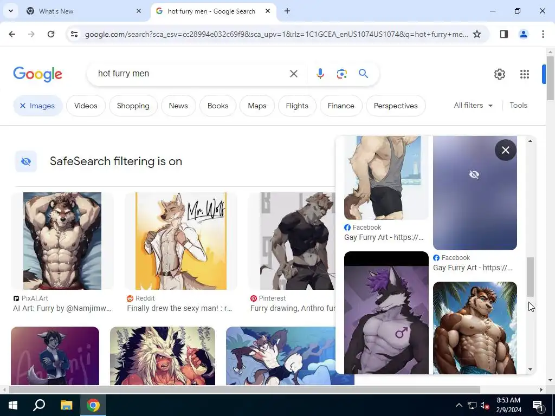Switch to the News filter
555x416 pixels.
(178, 106)
